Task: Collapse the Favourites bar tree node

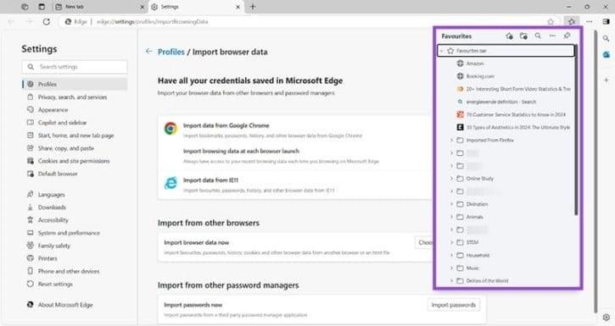Action: point(442,51)
